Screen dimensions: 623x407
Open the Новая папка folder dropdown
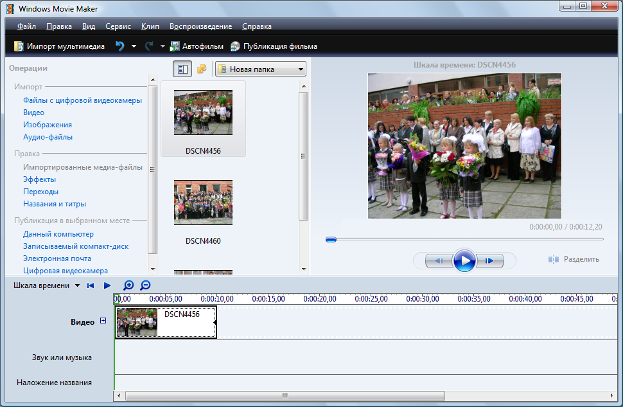point(259,69)
